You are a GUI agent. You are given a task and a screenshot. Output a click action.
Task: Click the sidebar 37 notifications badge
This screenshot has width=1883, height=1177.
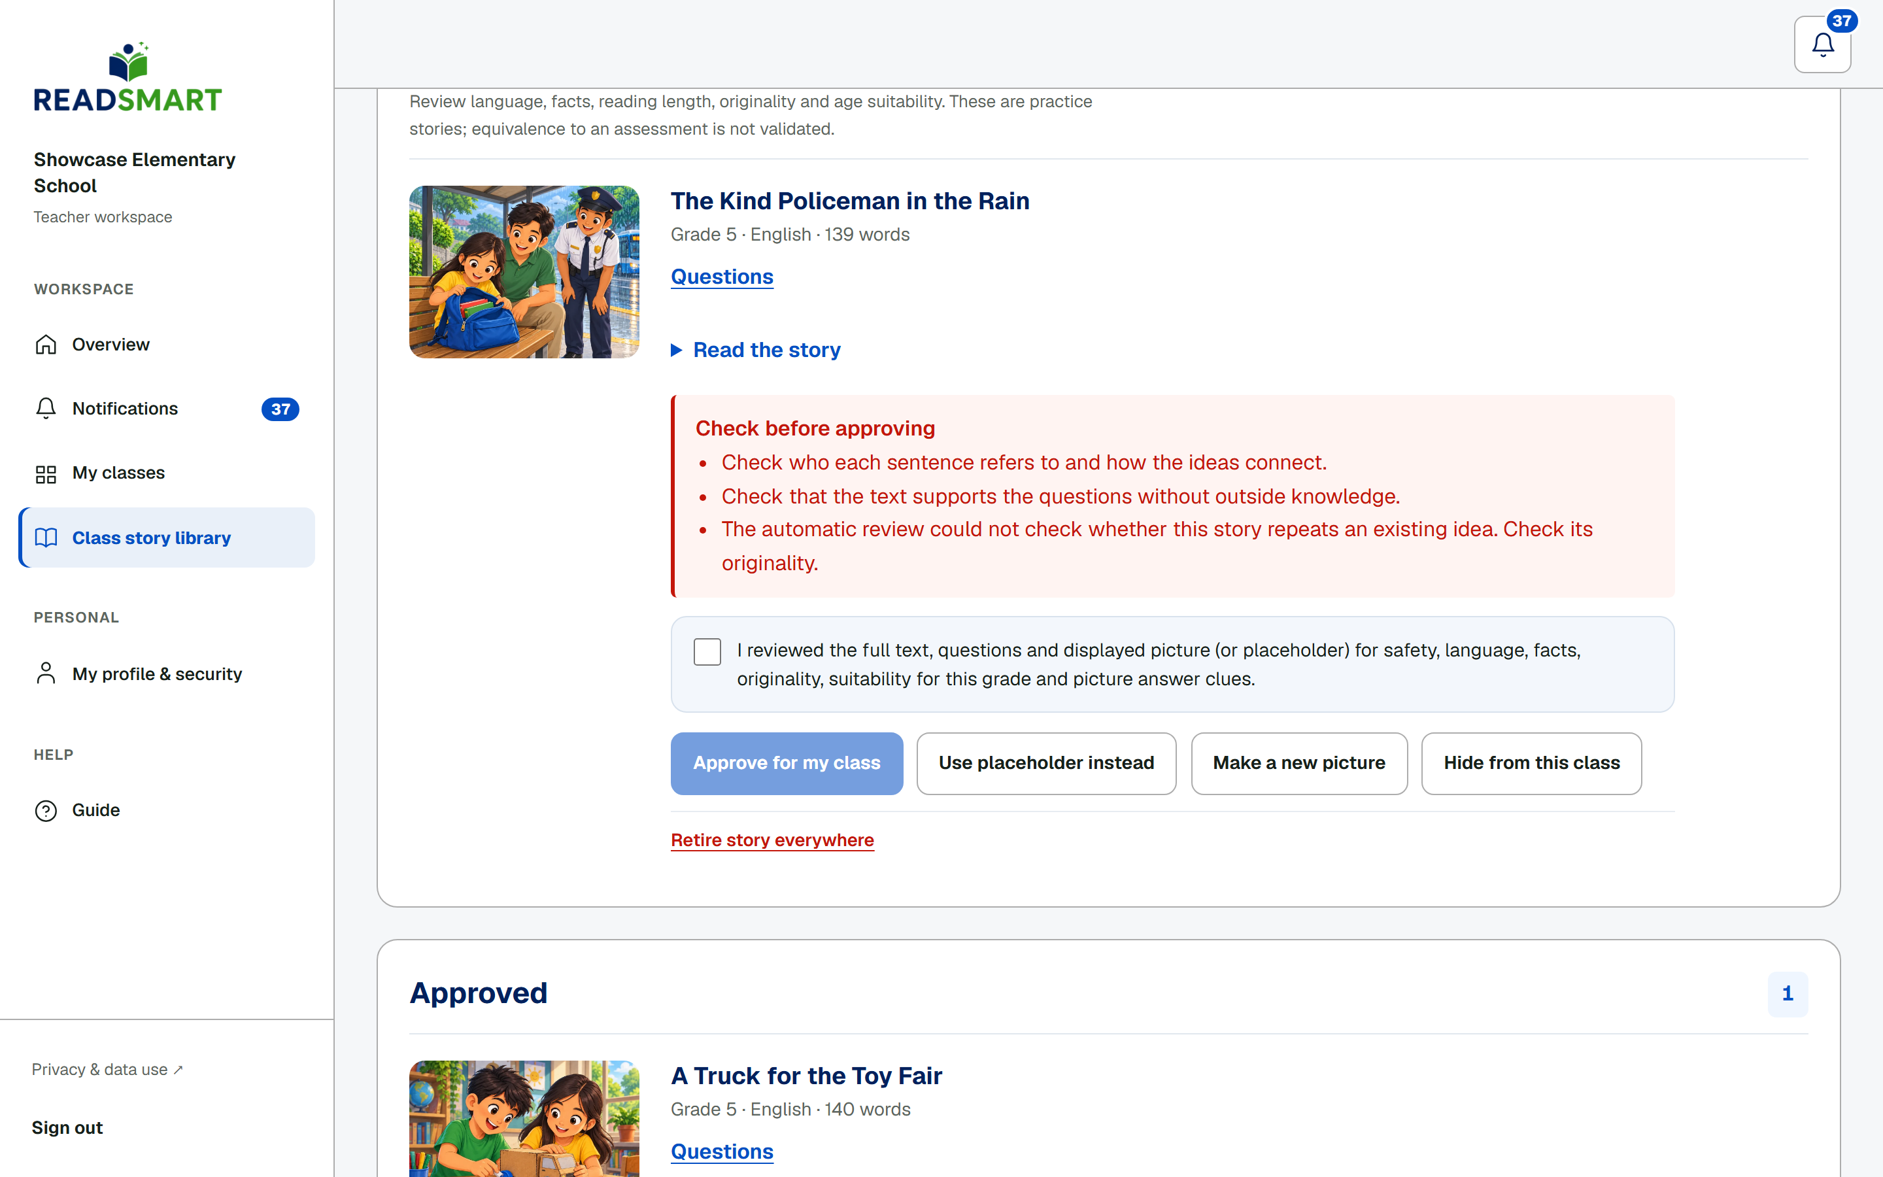click(x=280, y=409)
